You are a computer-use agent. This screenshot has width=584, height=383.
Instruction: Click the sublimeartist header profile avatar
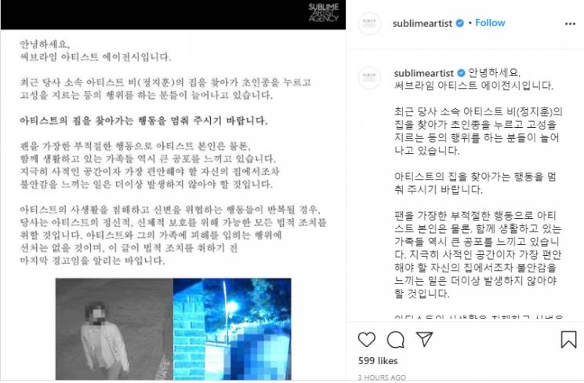click(369, 24)
